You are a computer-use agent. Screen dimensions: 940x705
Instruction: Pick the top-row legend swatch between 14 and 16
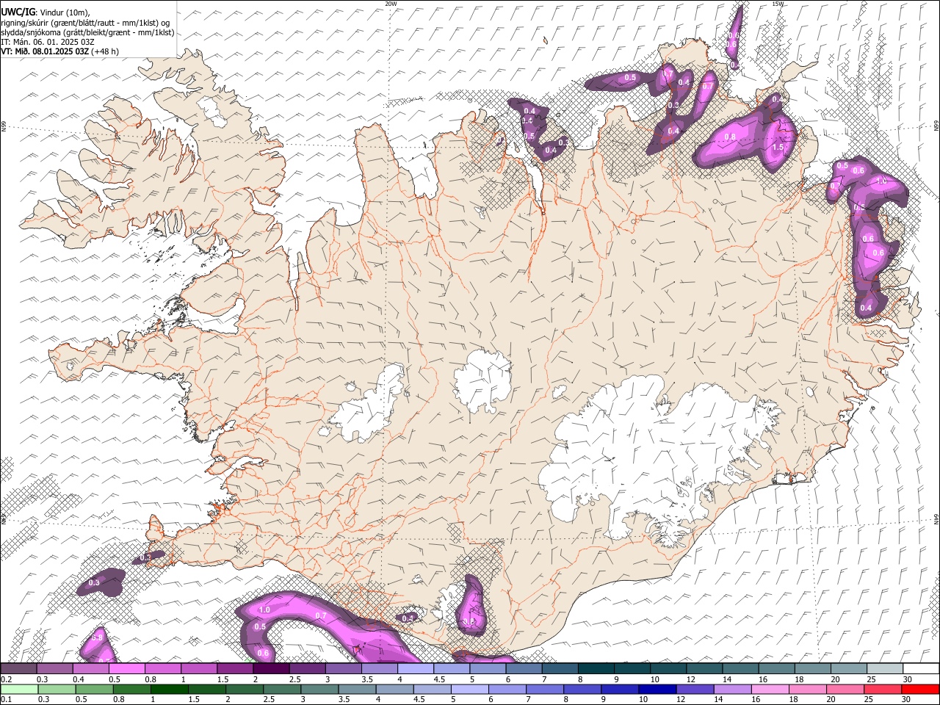740,669
